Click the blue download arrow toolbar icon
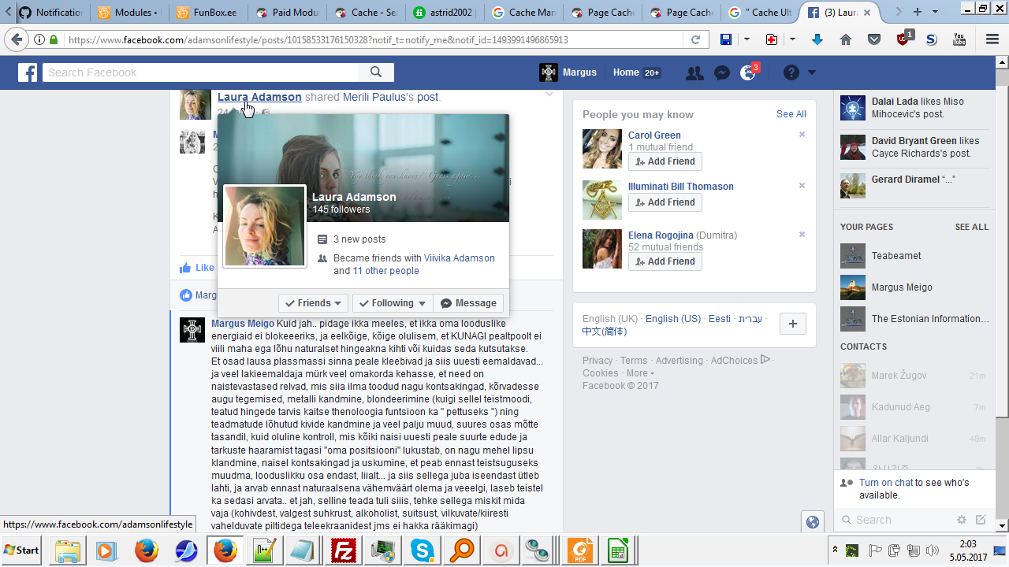The width and height of the screenshot is (1009, 567). (x=817, y=39)
